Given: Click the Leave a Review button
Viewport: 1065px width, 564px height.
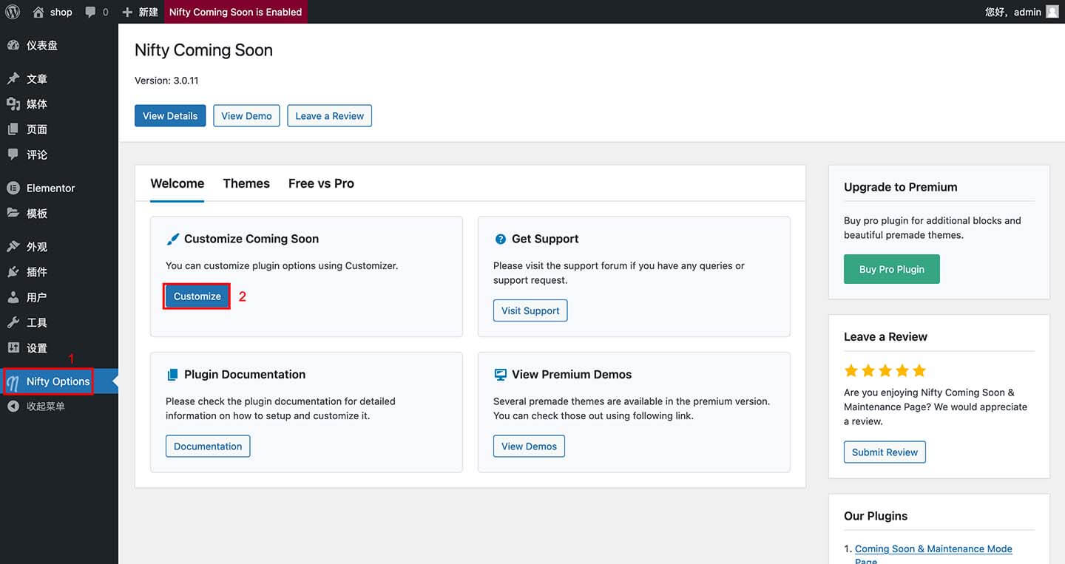Looking at the screenshot, I should [330, 115].
